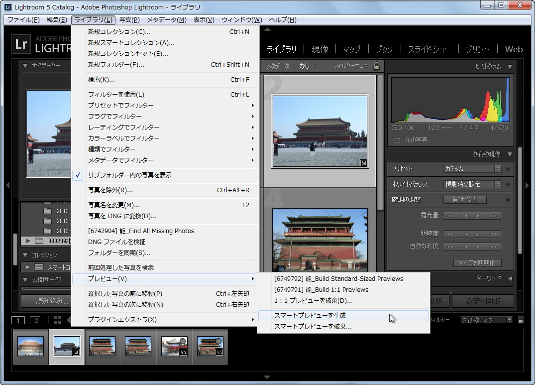Open the フィルターオフ dropdown in filmstrip bar
Viewport: 535px width, 385px height.
[x=486, y=320]
